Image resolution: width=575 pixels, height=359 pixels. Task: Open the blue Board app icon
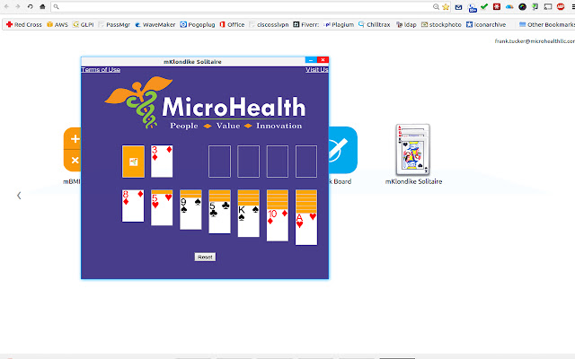coord(343,150)
